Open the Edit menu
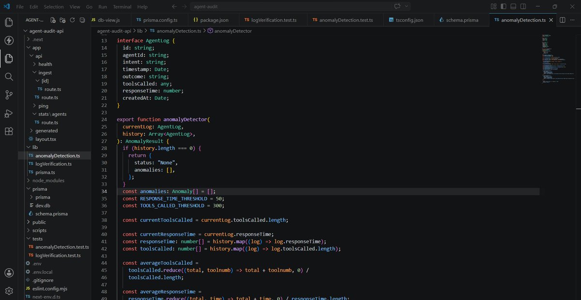Screen dimensions: 581x300 tap(34, 7)
